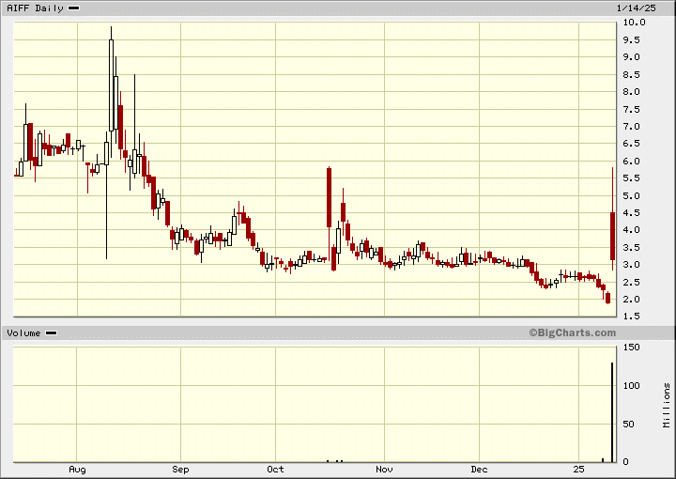
Task: Click the 100 volume axis label
Action: pos(631,385)
